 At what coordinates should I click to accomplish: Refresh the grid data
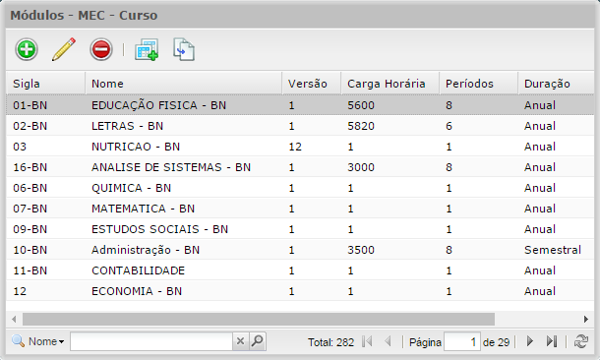[x=581, y=341]
